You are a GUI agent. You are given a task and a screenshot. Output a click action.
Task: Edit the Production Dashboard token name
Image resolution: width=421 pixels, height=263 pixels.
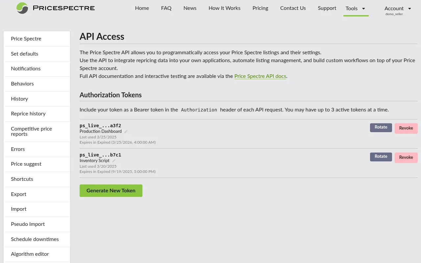[125, 131]
